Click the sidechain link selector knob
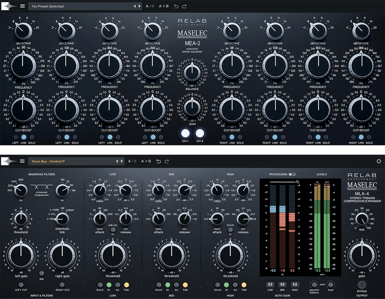The height and width of the screenshot is (299, 385). 62,219
